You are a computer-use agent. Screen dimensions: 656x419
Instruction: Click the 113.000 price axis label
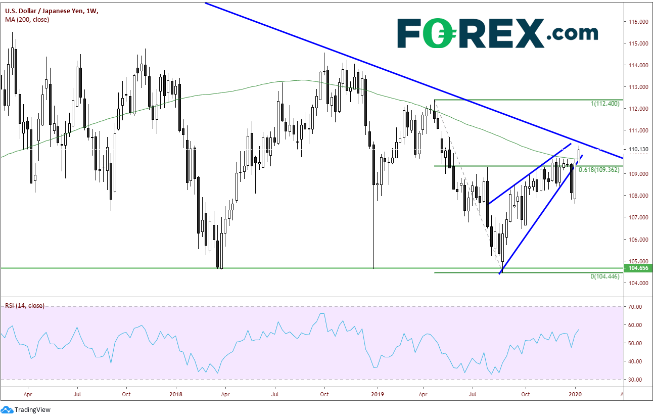638,87
